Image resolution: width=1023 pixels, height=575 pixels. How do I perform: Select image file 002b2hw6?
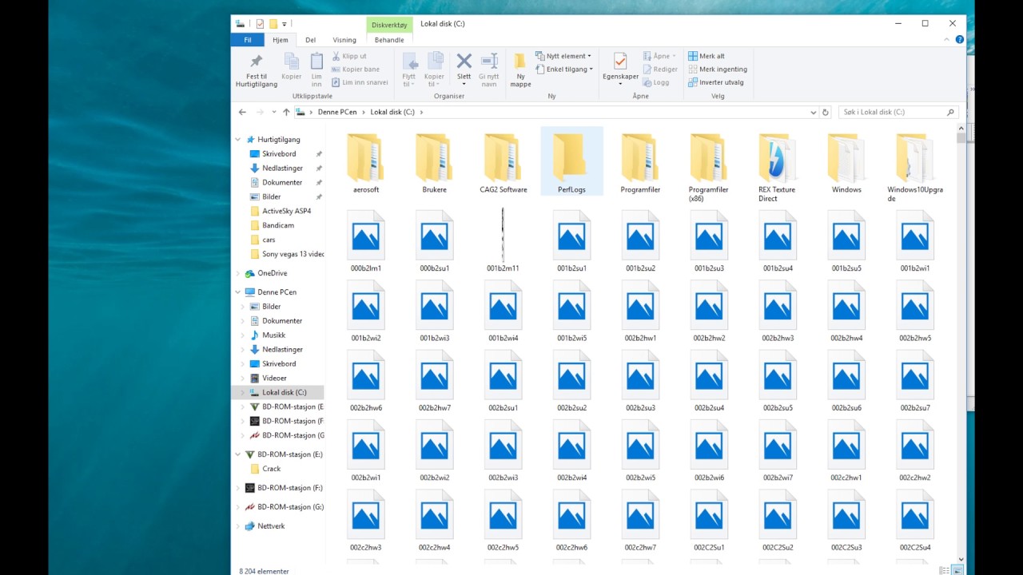pyautogui.click(x=366, y=379)
